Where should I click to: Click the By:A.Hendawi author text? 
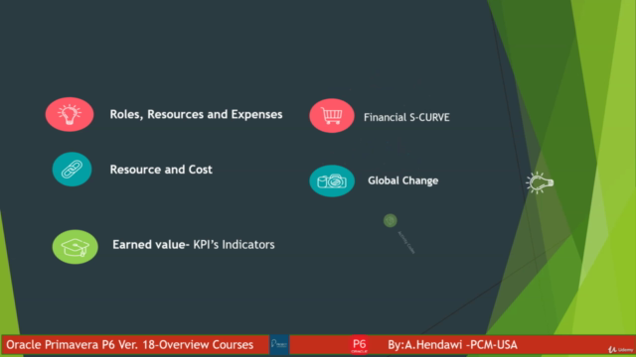(x=425, y=345)
